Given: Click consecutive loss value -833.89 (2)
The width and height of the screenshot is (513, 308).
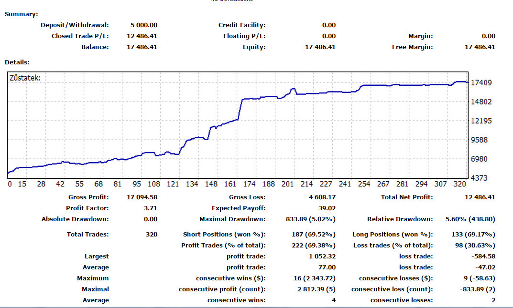Looking at the screenshot, I should point(477,289).
